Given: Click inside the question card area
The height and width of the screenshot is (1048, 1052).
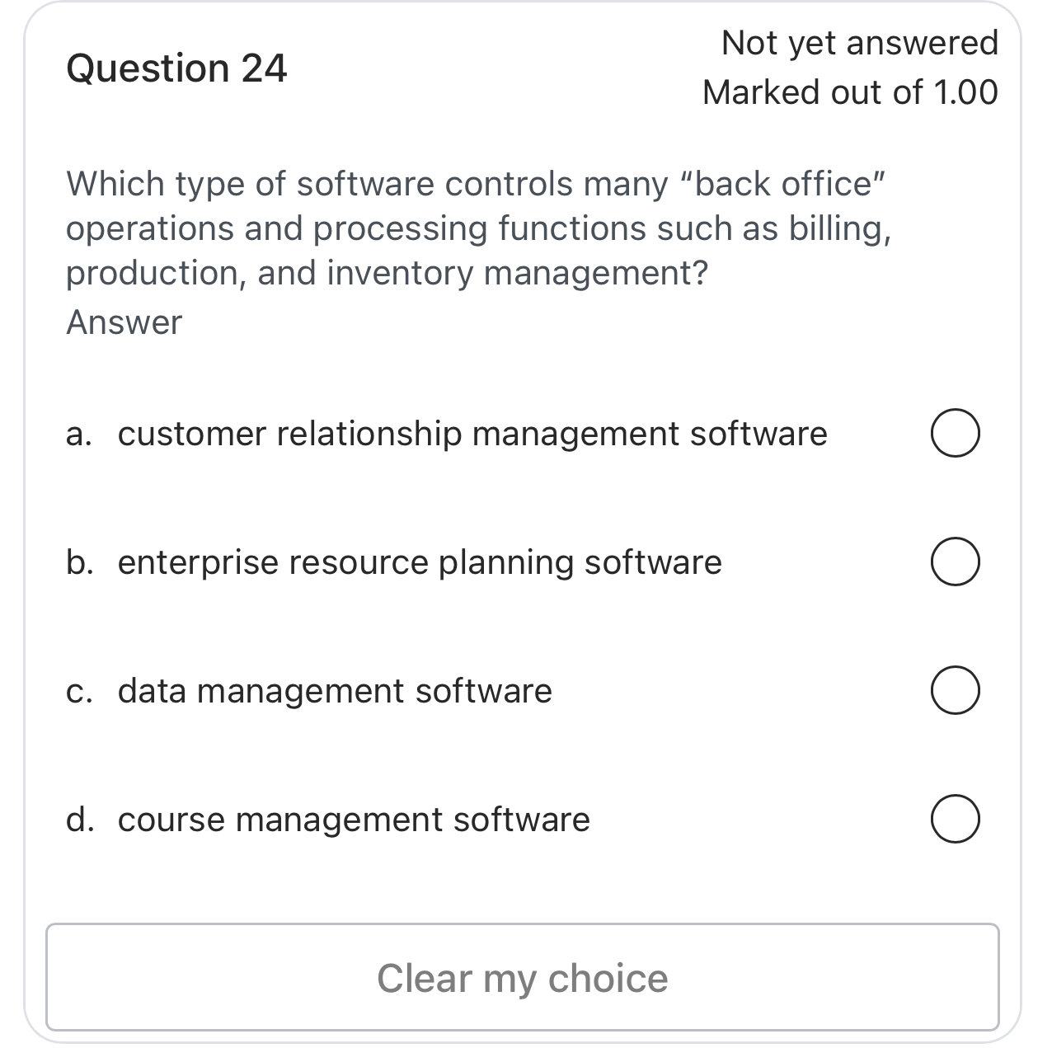Looking at the screenshot, I should (526, 371).
